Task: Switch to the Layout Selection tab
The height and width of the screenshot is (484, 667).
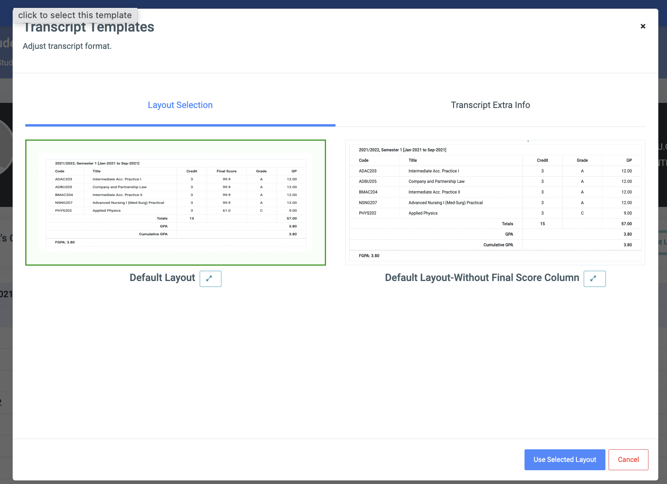Action: click(x=180, y=105)
